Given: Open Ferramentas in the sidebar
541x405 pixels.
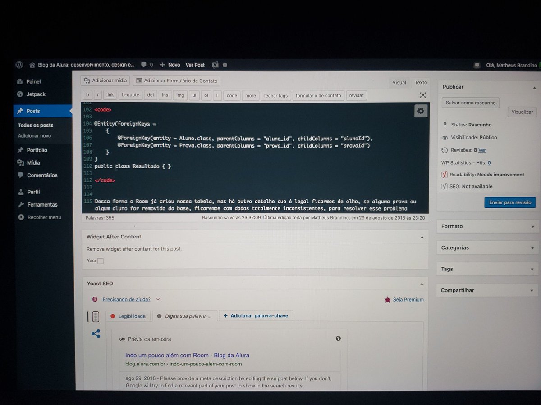Looking at the screenshot, I should click(42, 204).
